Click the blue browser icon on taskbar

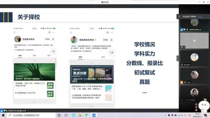coord(73,115)
